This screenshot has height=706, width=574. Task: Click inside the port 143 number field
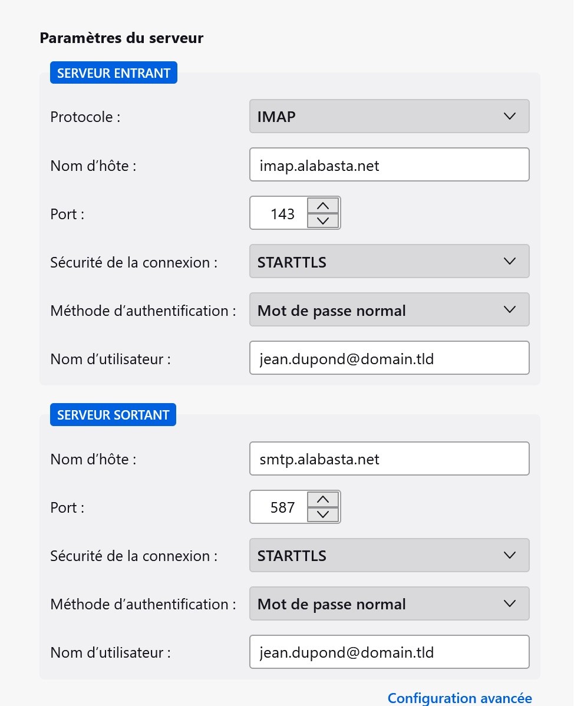click(x=283, y=213)
